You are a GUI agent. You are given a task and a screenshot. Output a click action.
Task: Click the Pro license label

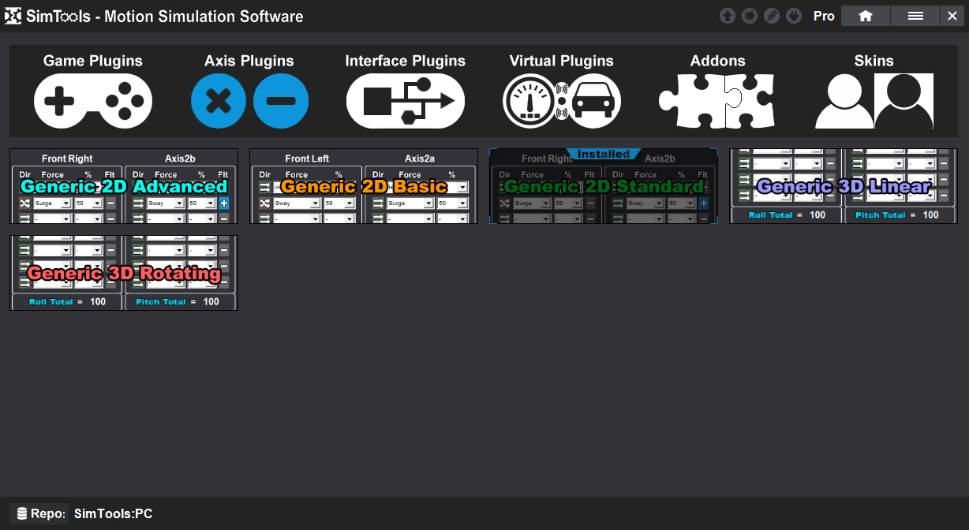(x=824, y=16)
